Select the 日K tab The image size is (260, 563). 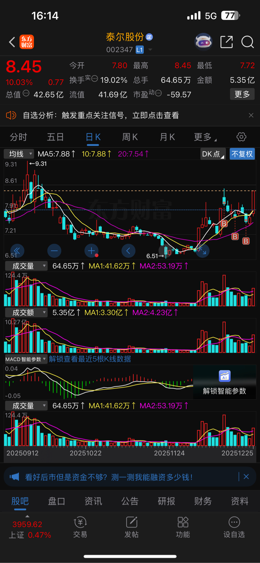pyautogui.click(x=93, y=137)
